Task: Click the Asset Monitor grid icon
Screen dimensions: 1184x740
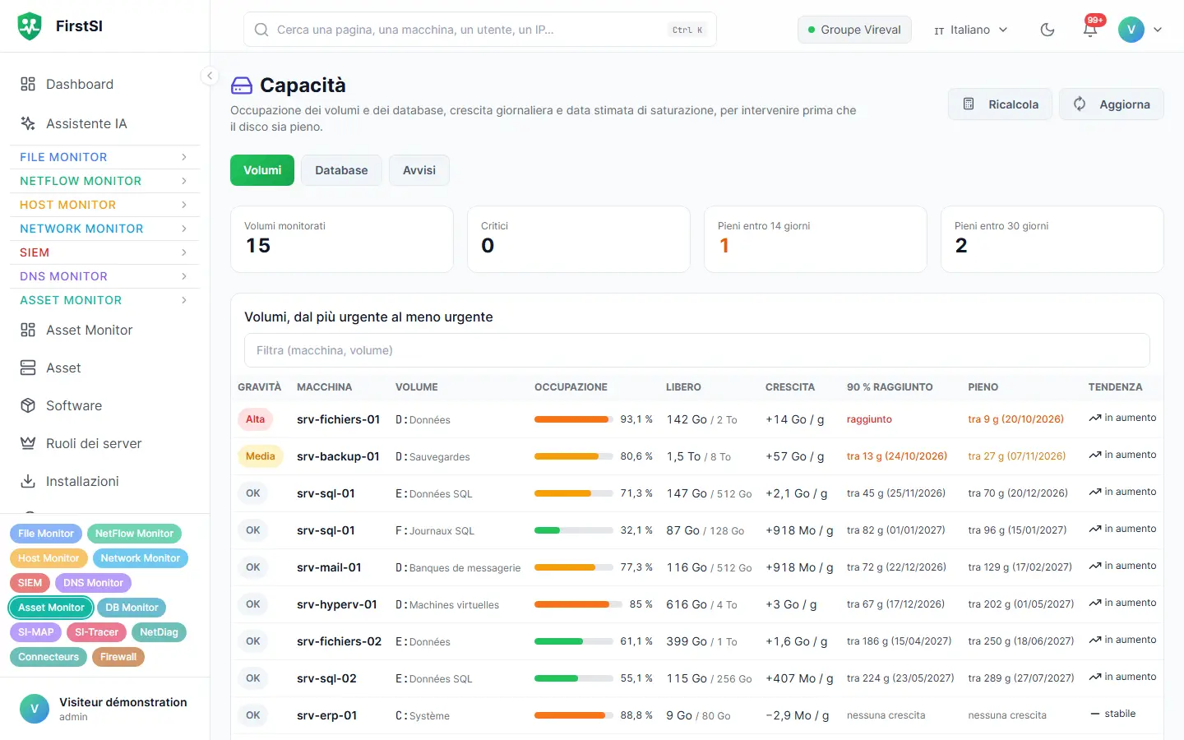Action: coord(28,330)
